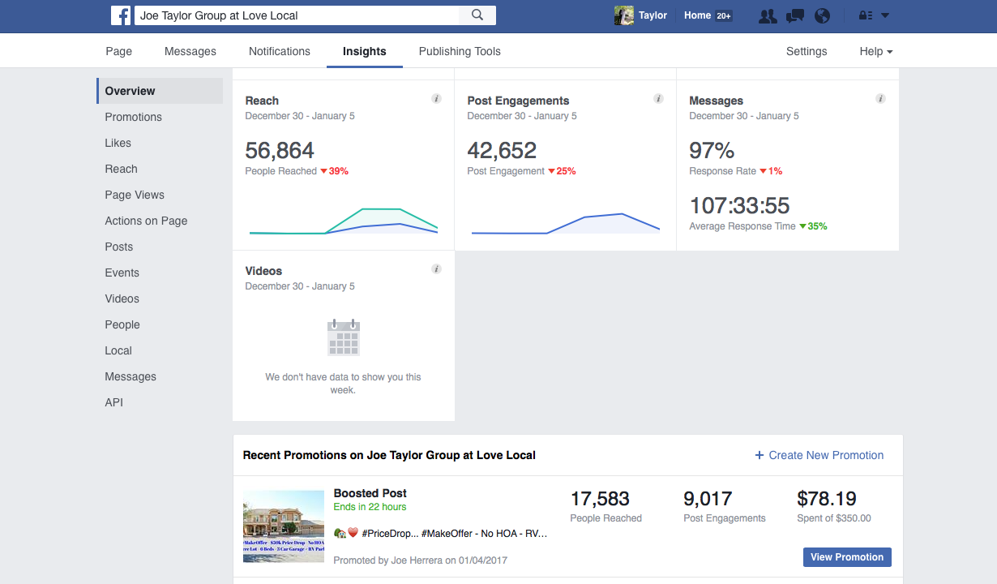Click the 9,017 Post Engagements figure

tap(708, 499)
